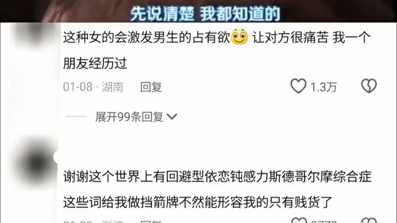Click 回复 under the 湖南 comment
Screen dimensions: 397x223
151,87
